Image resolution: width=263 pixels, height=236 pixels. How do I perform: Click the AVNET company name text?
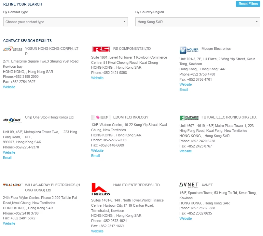(207, 185)
